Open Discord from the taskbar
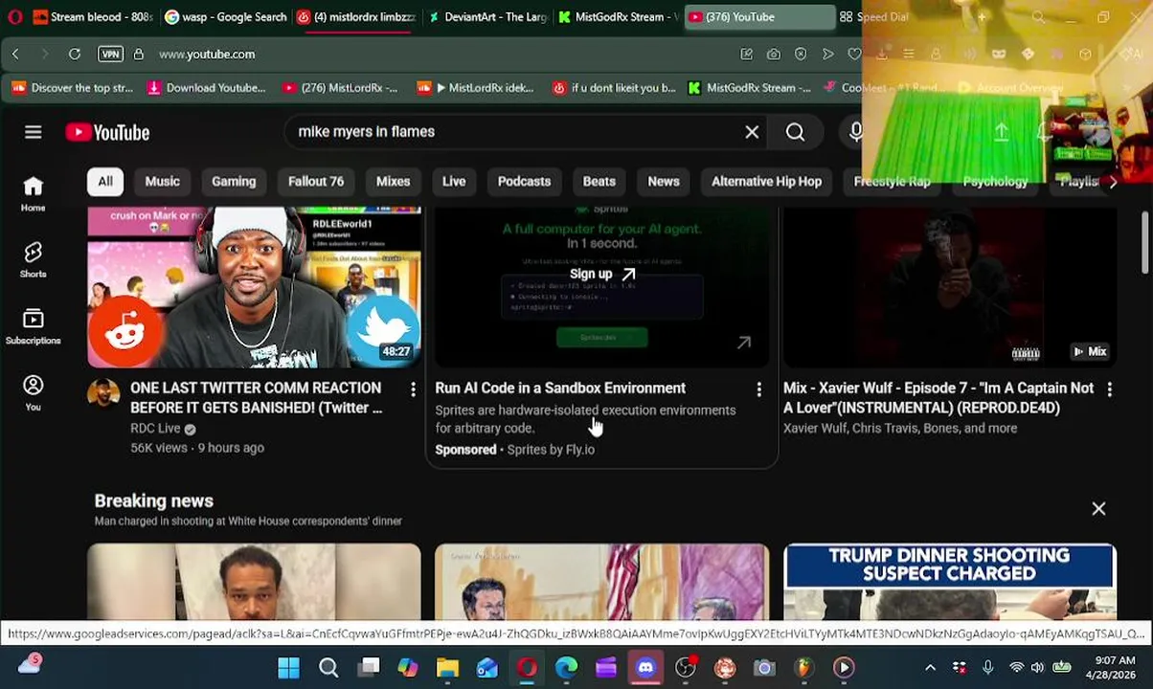Viewport: 1153px width, 689px height. [x=645, y=668]
